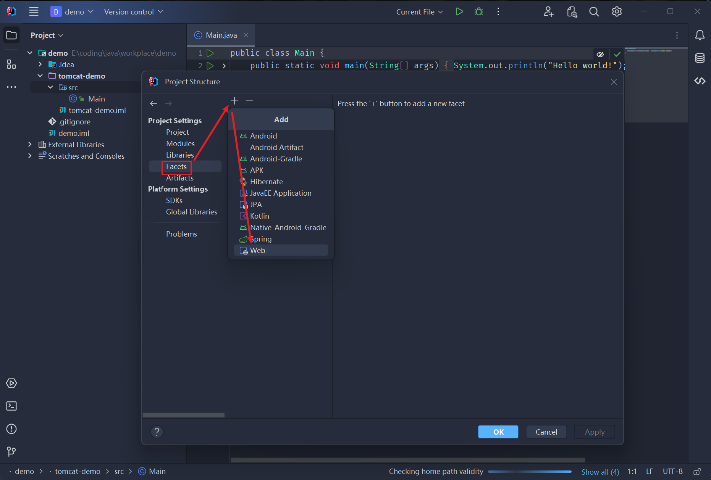Viewport: 711px width, 480px height.
Task: Expand External Libraries node
Action: click(x=30, y=145)
